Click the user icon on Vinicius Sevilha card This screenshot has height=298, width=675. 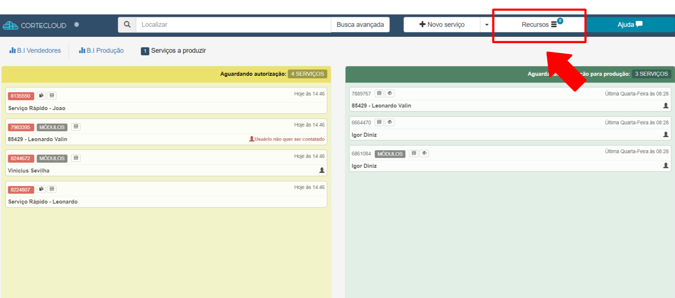point(322,170)
